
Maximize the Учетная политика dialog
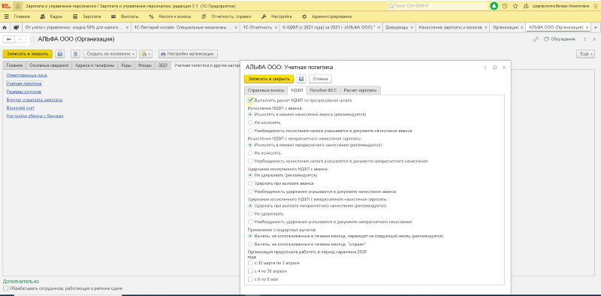pos(495,67)
